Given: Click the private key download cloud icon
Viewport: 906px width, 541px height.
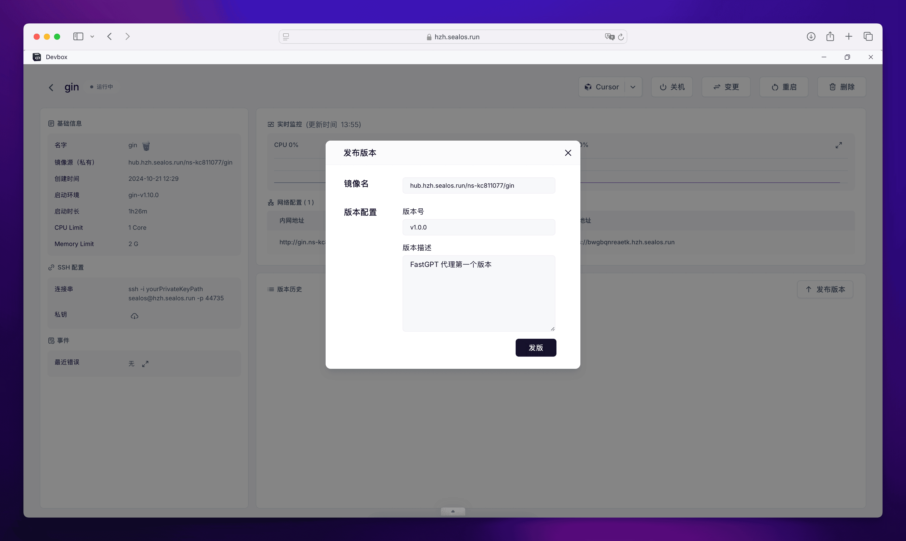Looking at the screenshot, I should click(x=135, y=316).
